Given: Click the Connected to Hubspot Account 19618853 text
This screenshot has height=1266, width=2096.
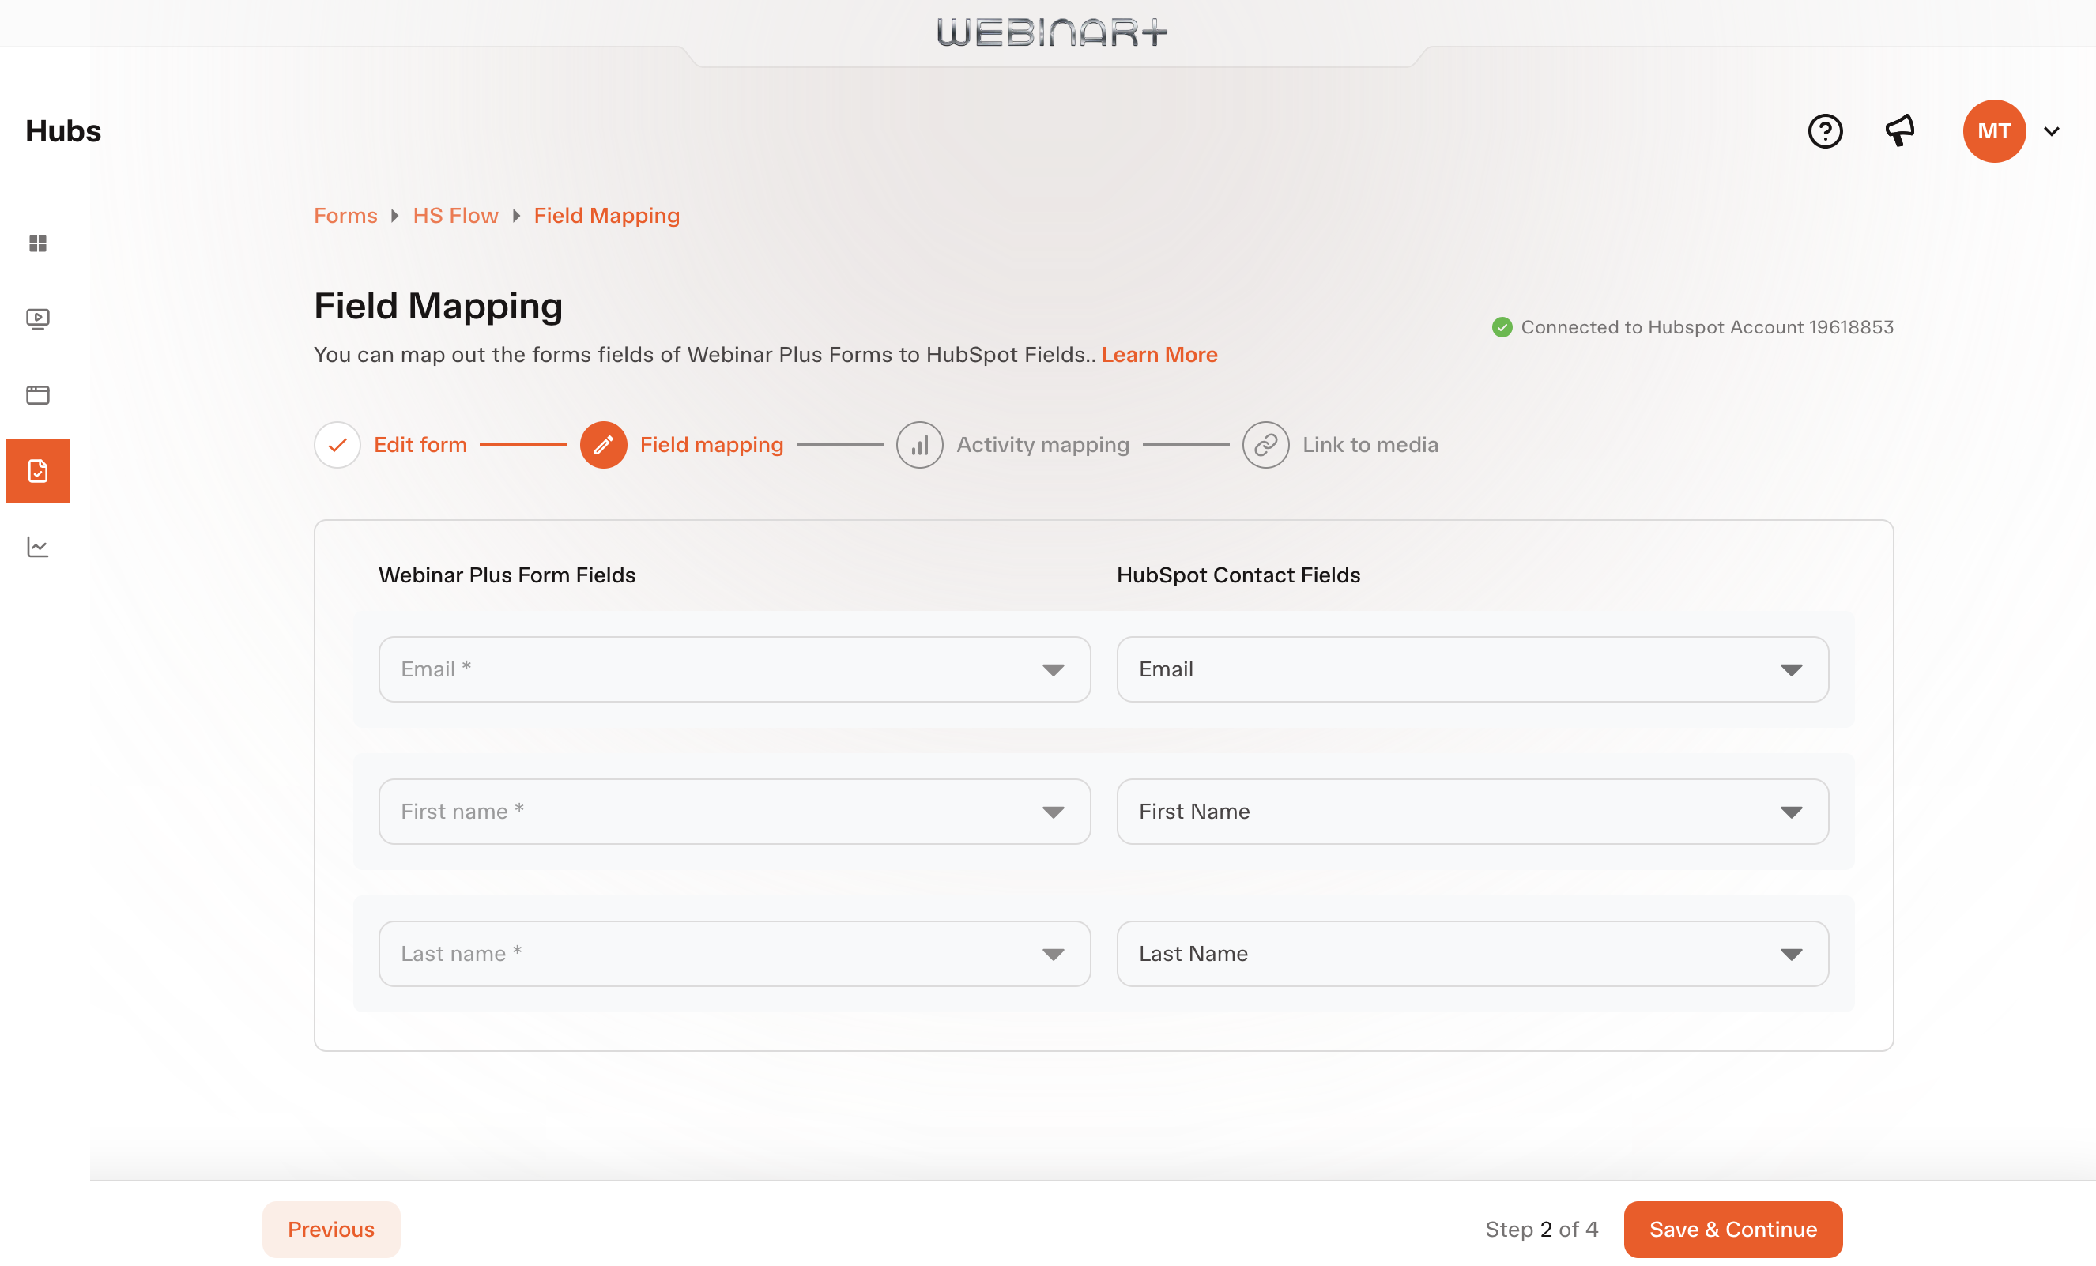Looking at the screenshot, I should [1706, 327].
